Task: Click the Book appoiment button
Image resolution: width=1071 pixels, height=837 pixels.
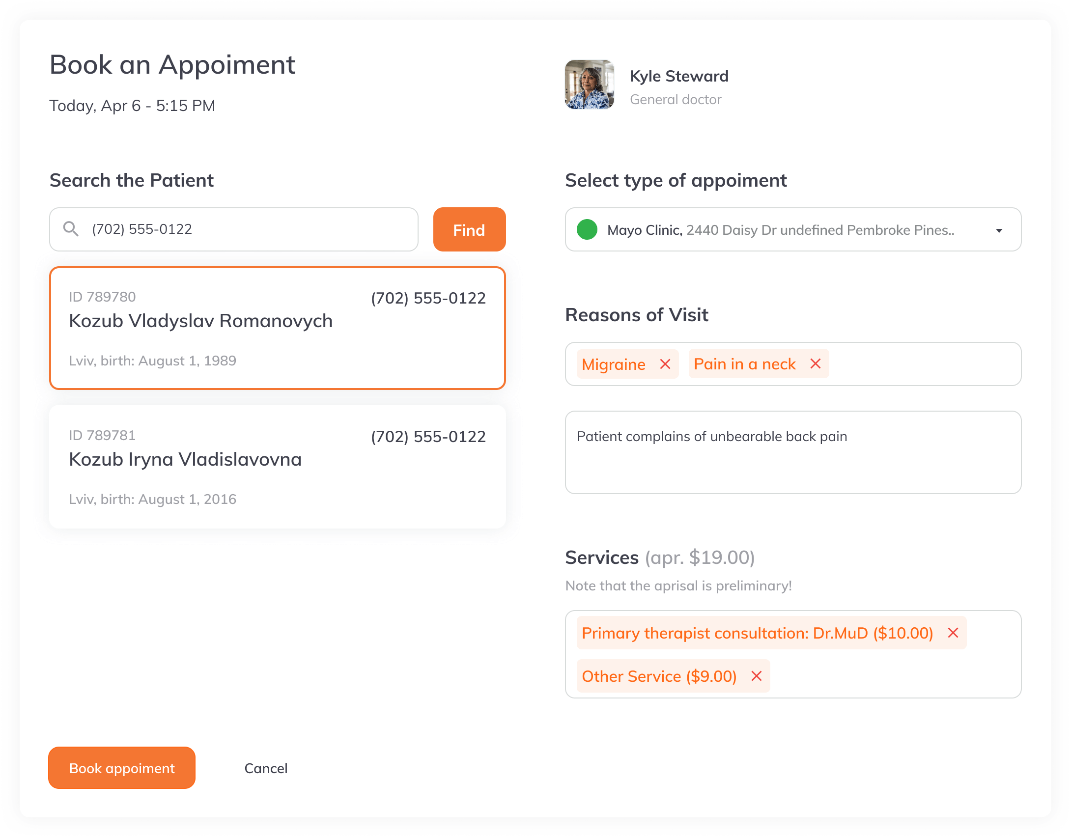Action: 122,768
